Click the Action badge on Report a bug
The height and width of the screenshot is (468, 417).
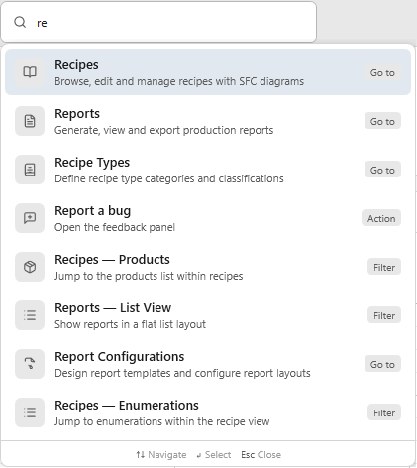(381, 218)
